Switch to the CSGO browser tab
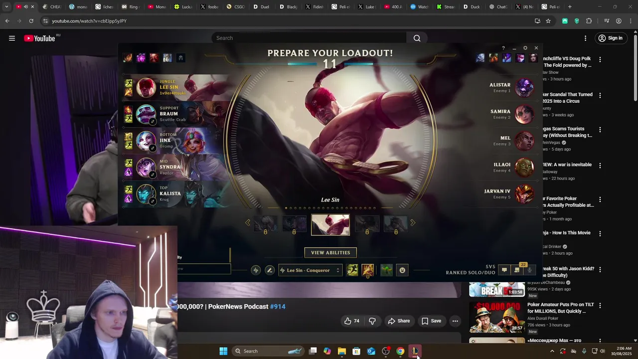The width and height of the screenshot is (638, 359). click(x=235, y=7)
